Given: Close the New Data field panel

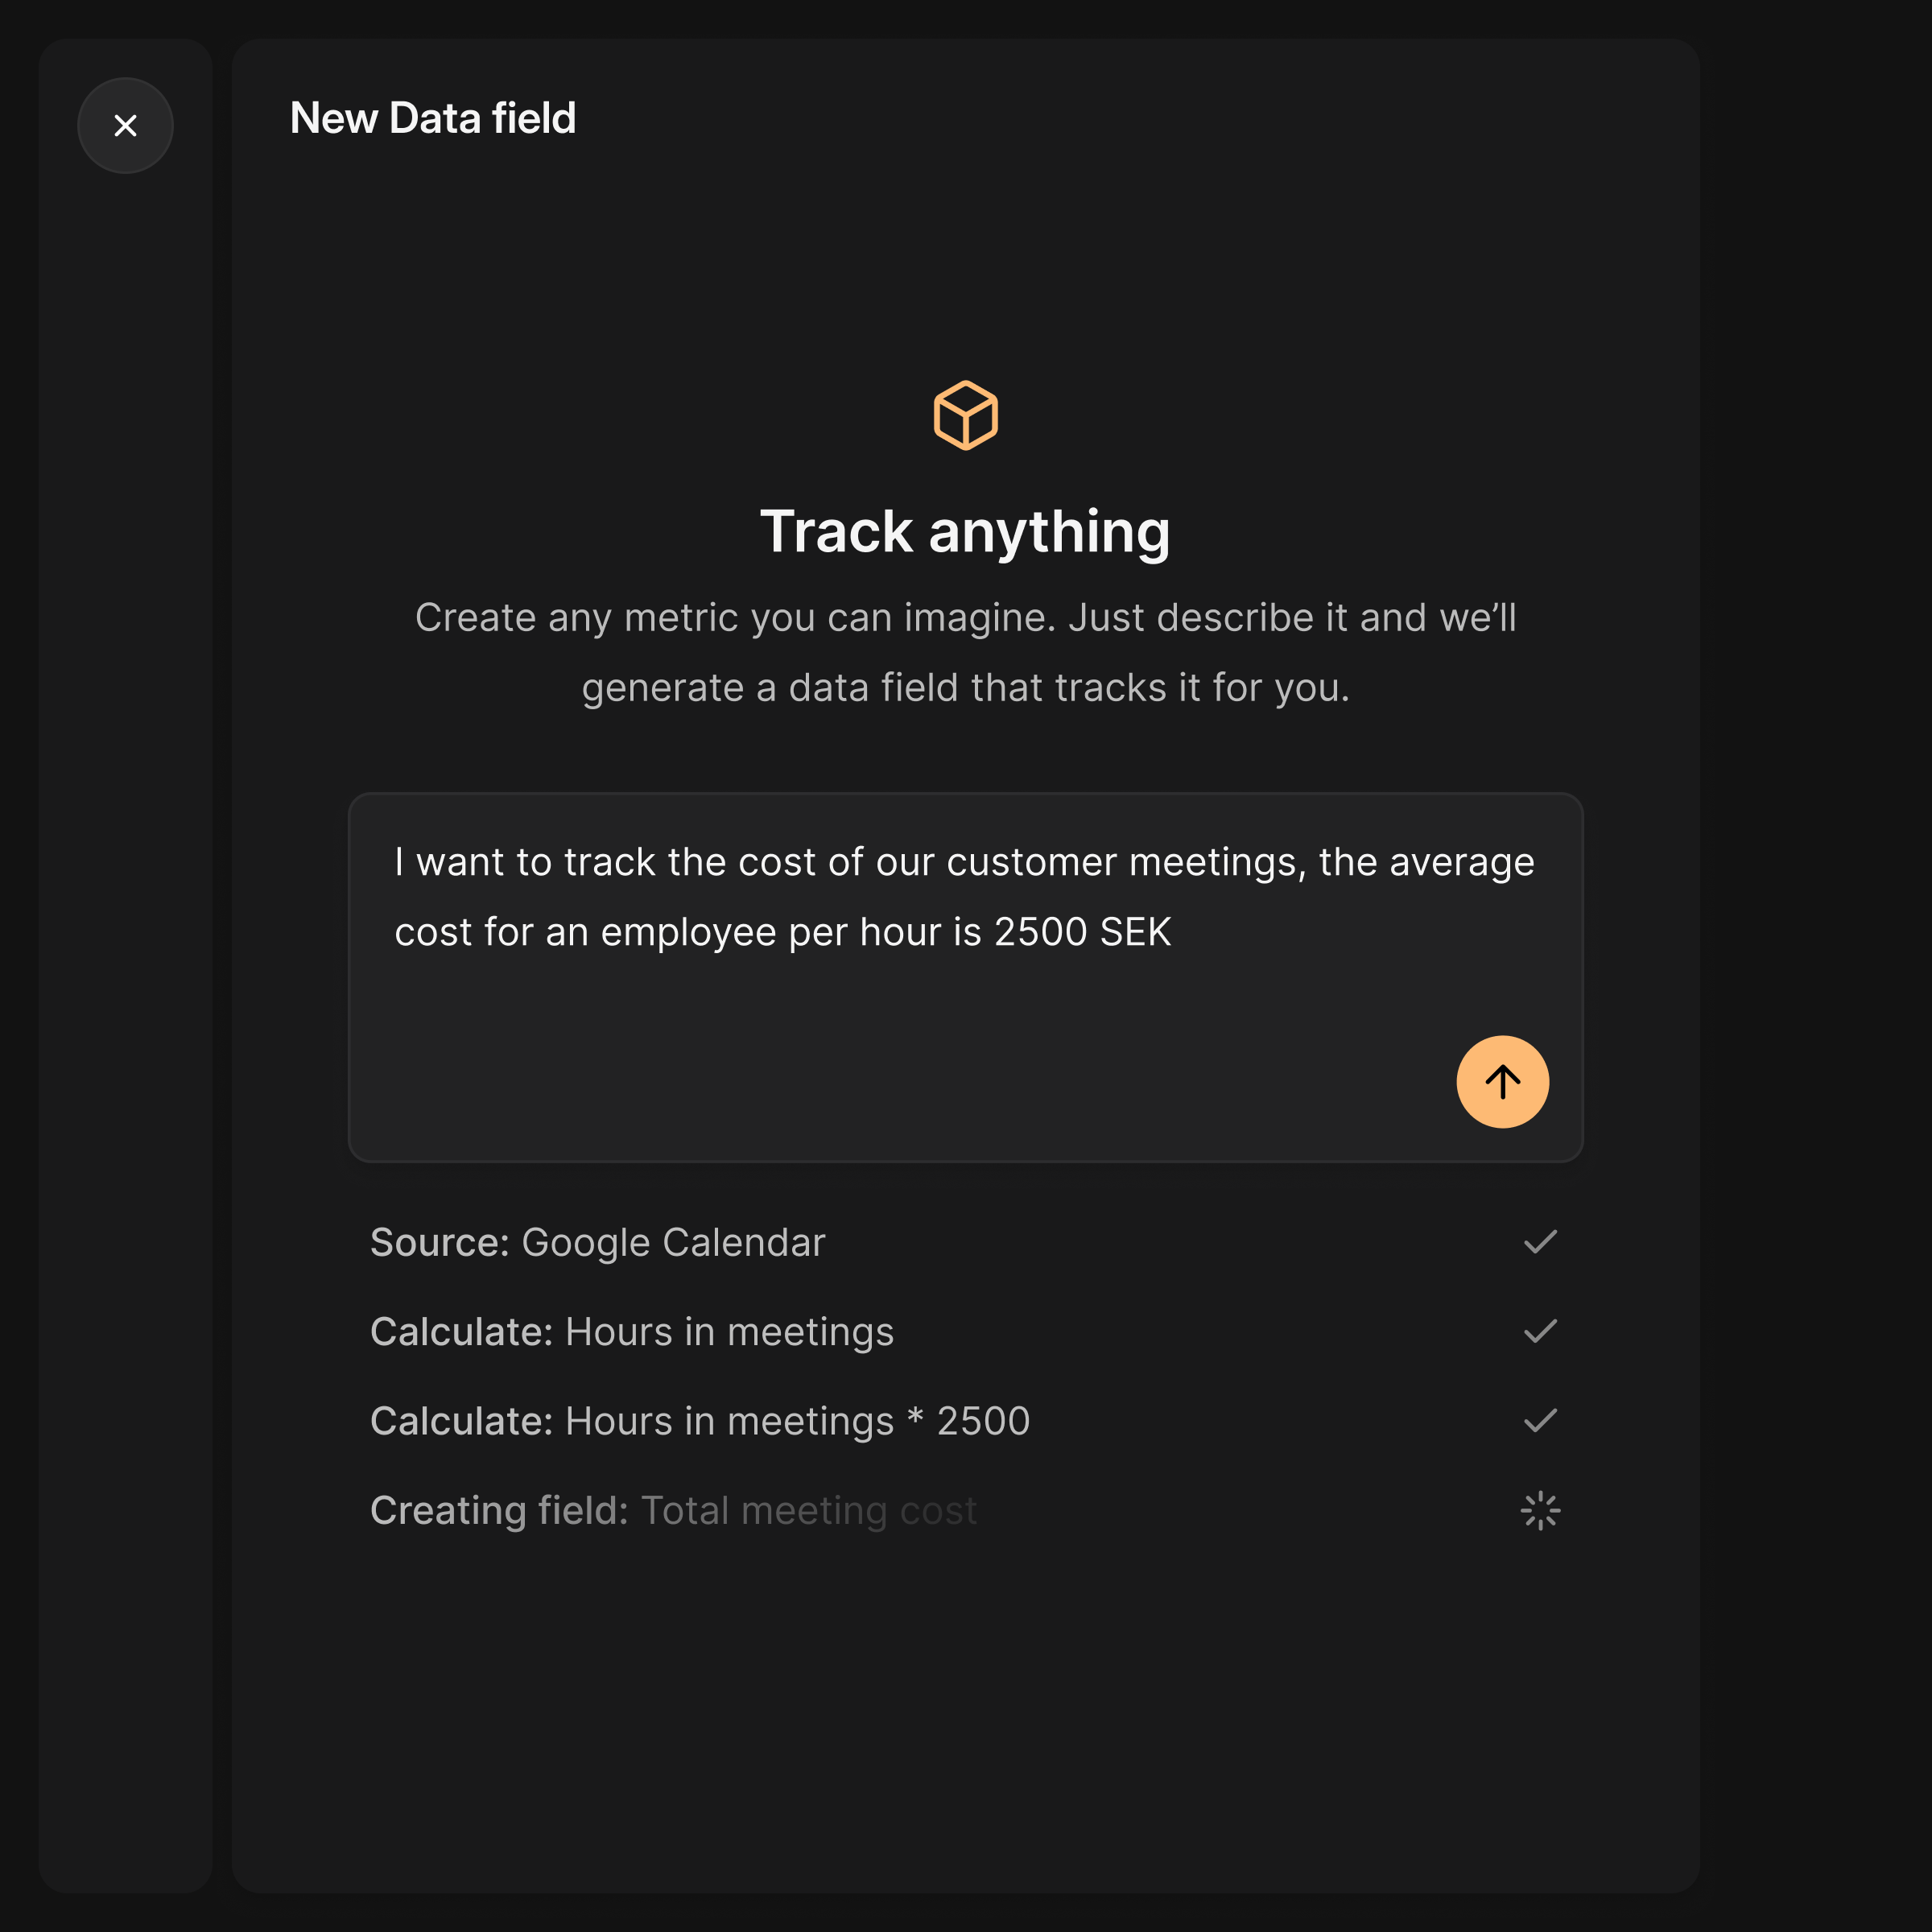Looking at the screenshot, I should 125,126.
